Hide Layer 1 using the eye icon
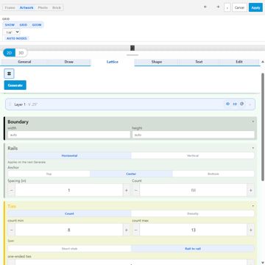 tap(227, 104)
